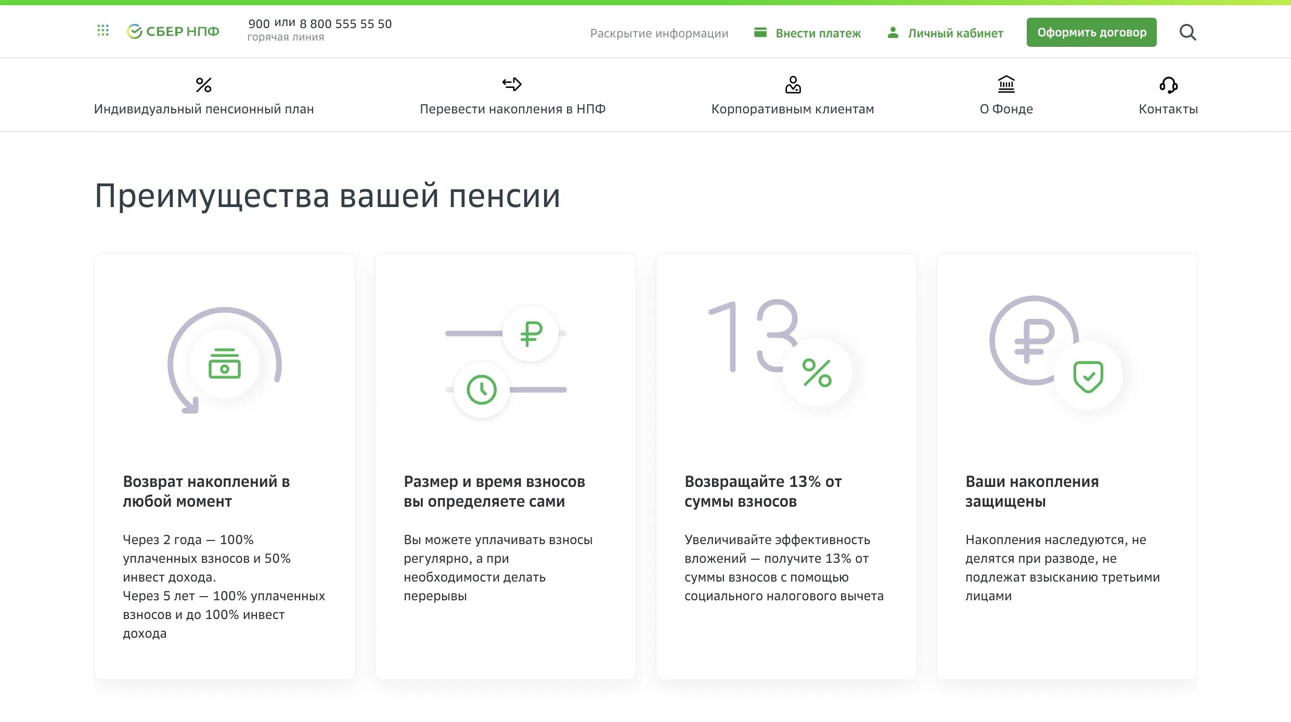Click the large grey number 13 graphic
The width and height of the screenshot is (1291, 722).
coord(753,336)
